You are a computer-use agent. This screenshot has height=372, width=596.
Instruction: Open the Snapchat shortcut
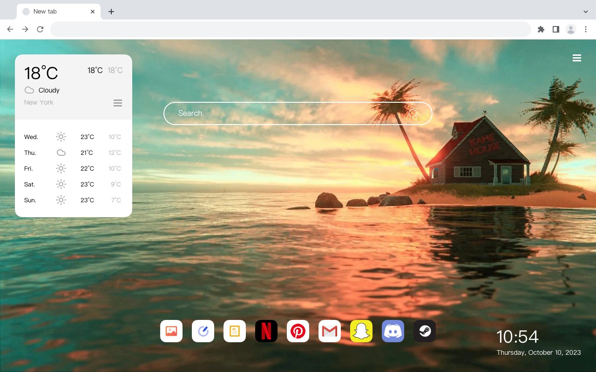pyautogui.click(x=361, y=331)
